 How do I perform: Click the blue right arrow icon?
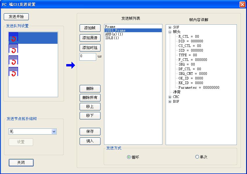(71, 66)
